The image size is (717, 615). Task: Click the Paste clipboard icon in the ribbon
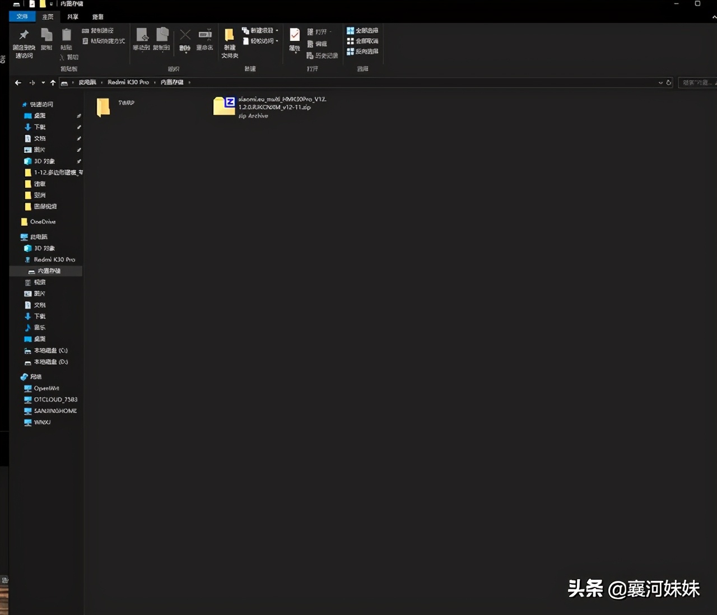66,36
